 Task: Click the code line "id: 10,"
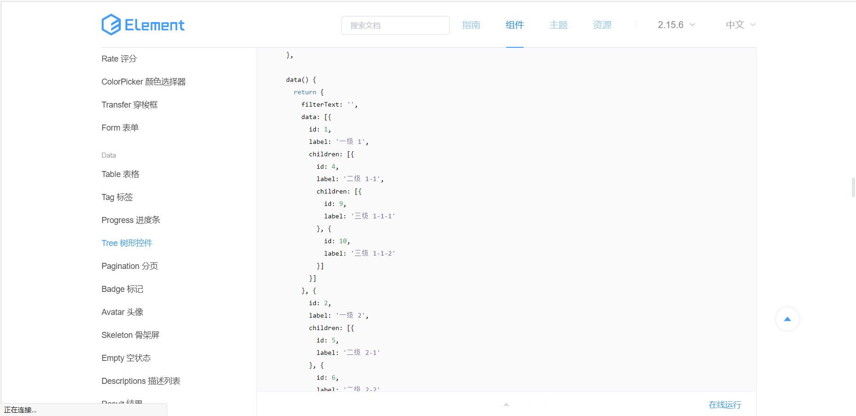[337, 241]
